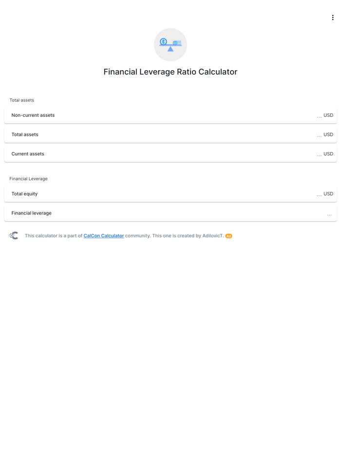Open the USD unit selector for Total equity
The image size is (341, 455).
point(328,193)
